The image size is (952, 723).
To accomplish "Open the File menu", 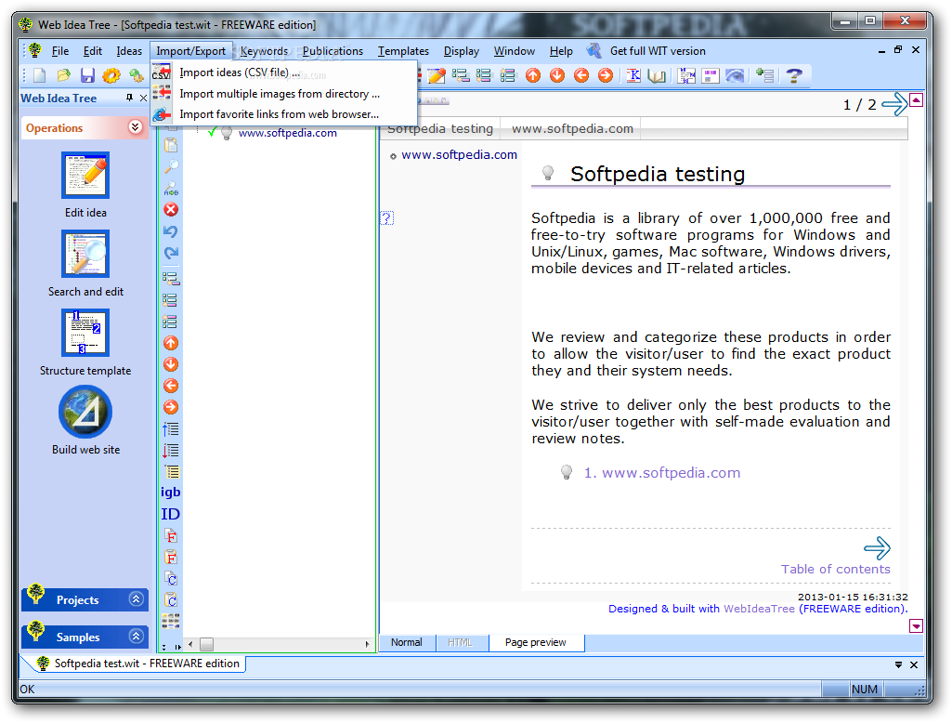I will [x=60, y=51].
